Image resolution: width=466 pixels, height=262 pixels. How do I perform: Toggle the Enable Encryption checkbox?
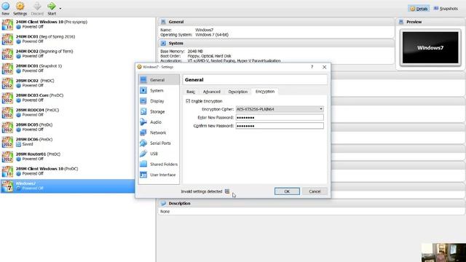pyautogui.click(x=188, y=101)
